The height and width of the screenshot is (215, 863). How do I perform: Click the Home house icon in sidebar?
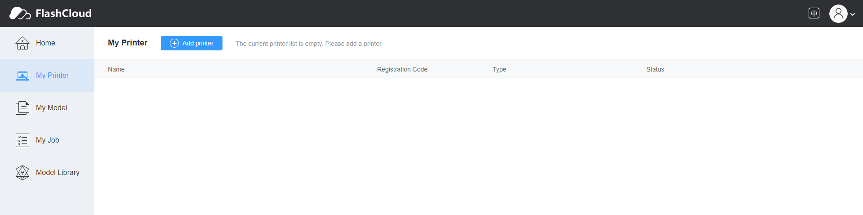(22, 43)
